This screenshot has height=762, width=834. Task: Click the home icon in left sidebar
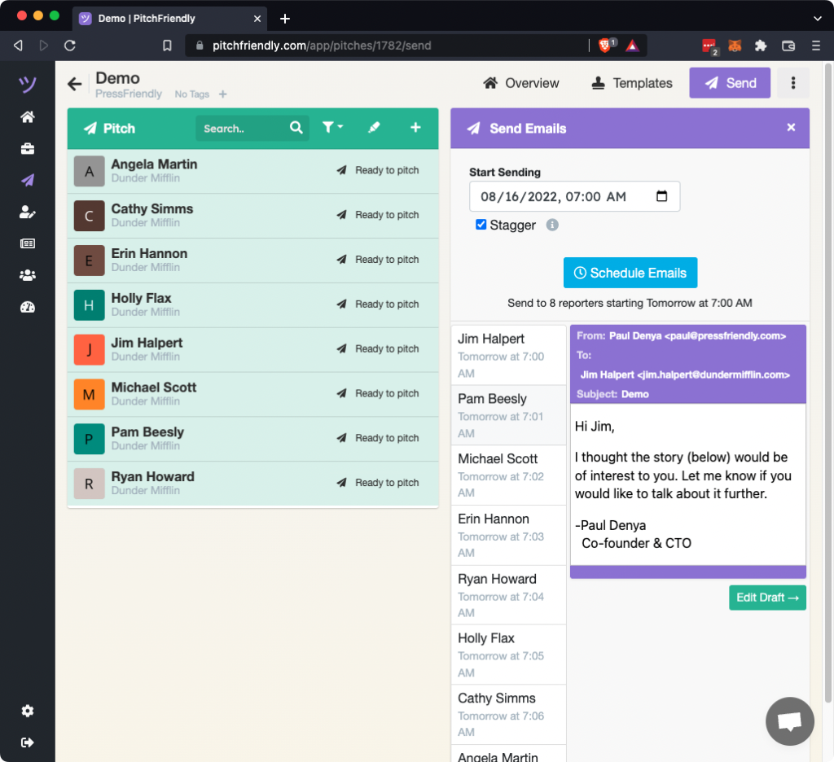28,117
